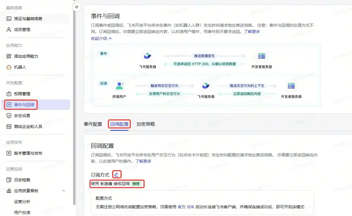Open 了解更多 link under 回调配置 description
This screenshot has width=352, height=216.
click(x=143, y=161)
